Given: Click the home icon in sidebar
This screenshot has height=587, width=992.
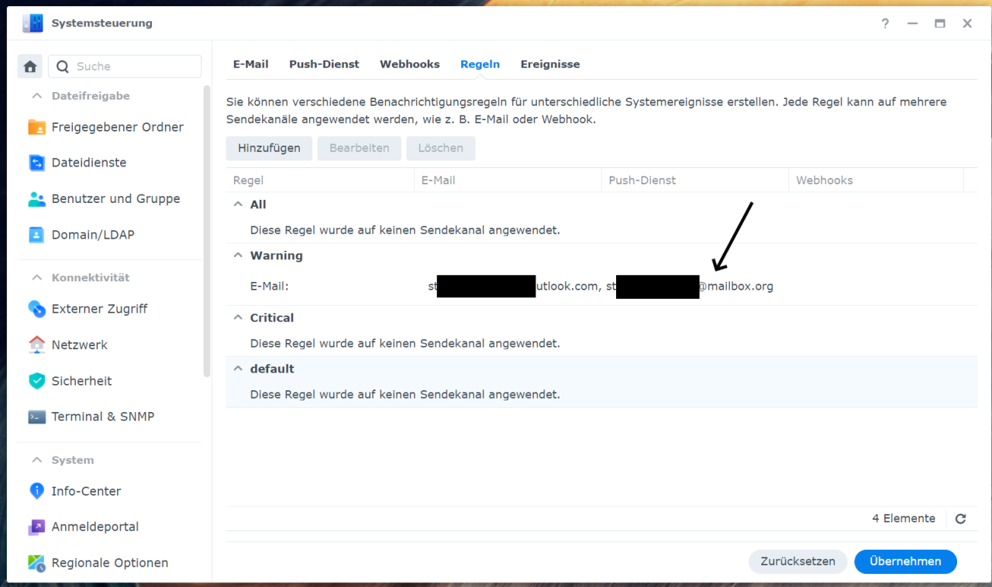Looking at the screenshot, I should click(x=30, y=67).
